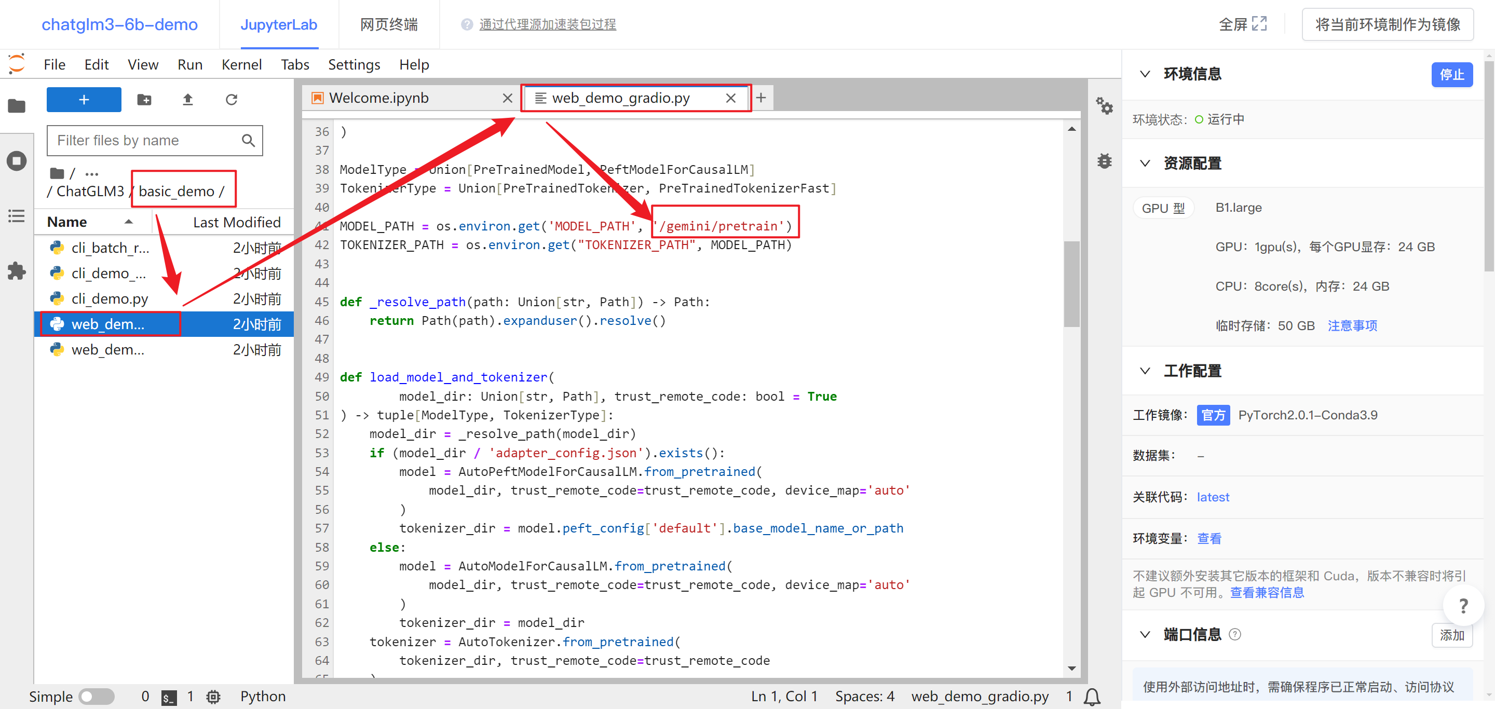Click the port info help circle icon

coord(1235,634)
